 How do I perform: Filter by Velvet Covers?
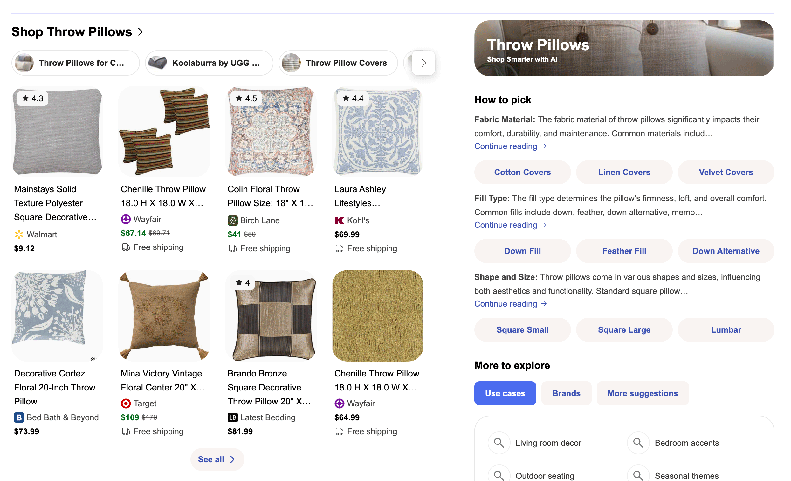pyautogui.click(x=726, y=172)
